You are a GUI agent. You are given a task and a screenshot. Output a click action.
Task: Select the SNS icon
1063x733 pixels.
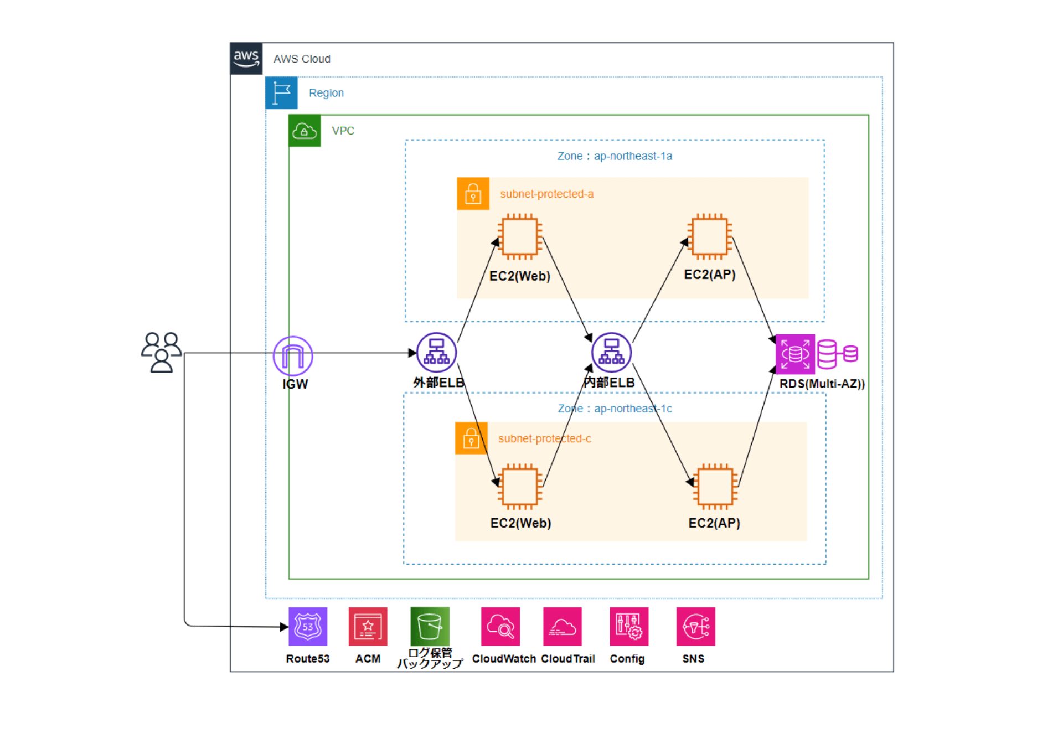pos(695,627)
